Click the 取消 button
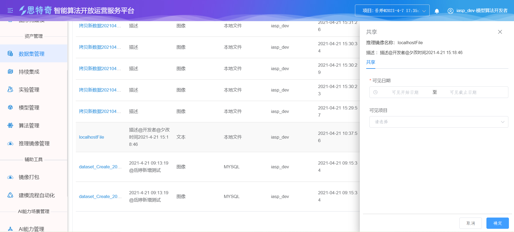 coord(470,223)
